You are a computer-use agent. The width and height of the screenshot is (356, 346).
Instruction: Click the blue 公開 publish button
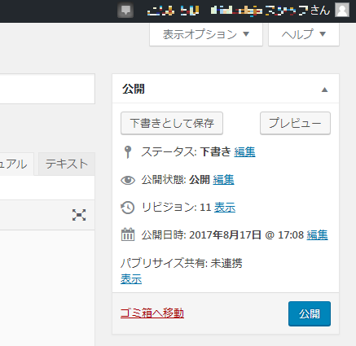[x=310, y=313]
